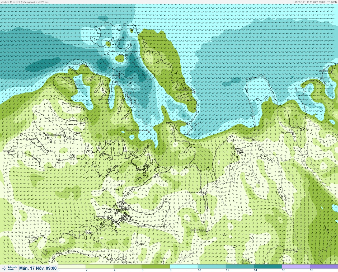Click the Stykkishólmur station label

coord(101,217)
